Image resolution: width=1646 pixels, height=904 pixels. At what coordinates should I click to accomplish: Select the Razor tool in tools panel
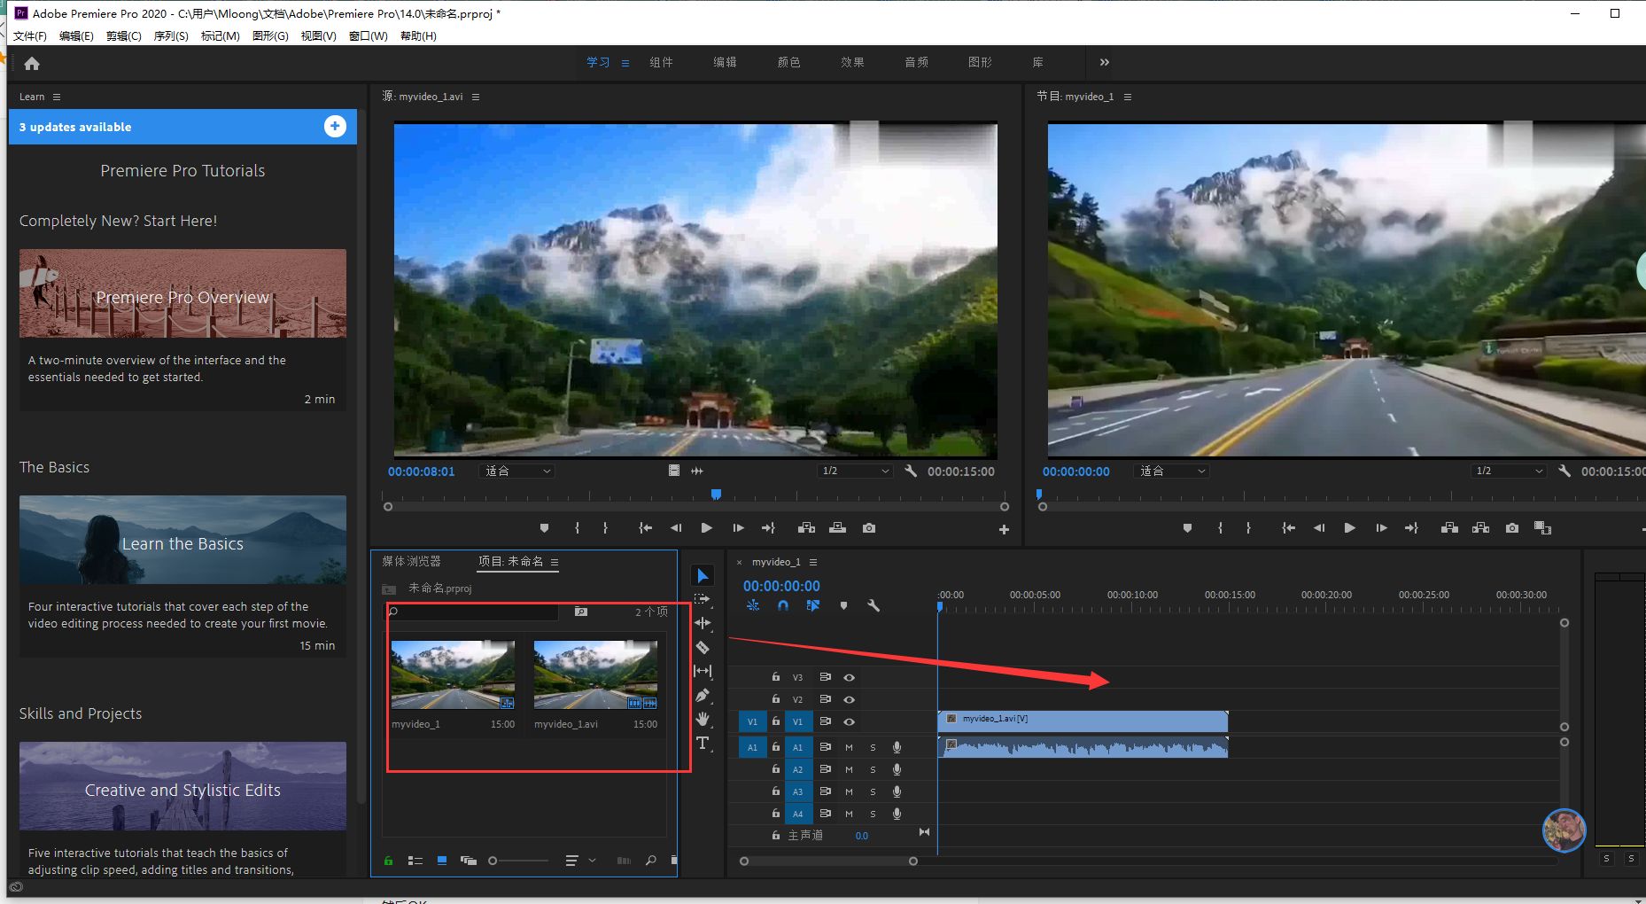click(x=703, y=648)
